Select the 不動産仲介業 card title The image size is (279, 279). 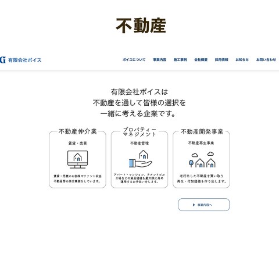(78, 131)
